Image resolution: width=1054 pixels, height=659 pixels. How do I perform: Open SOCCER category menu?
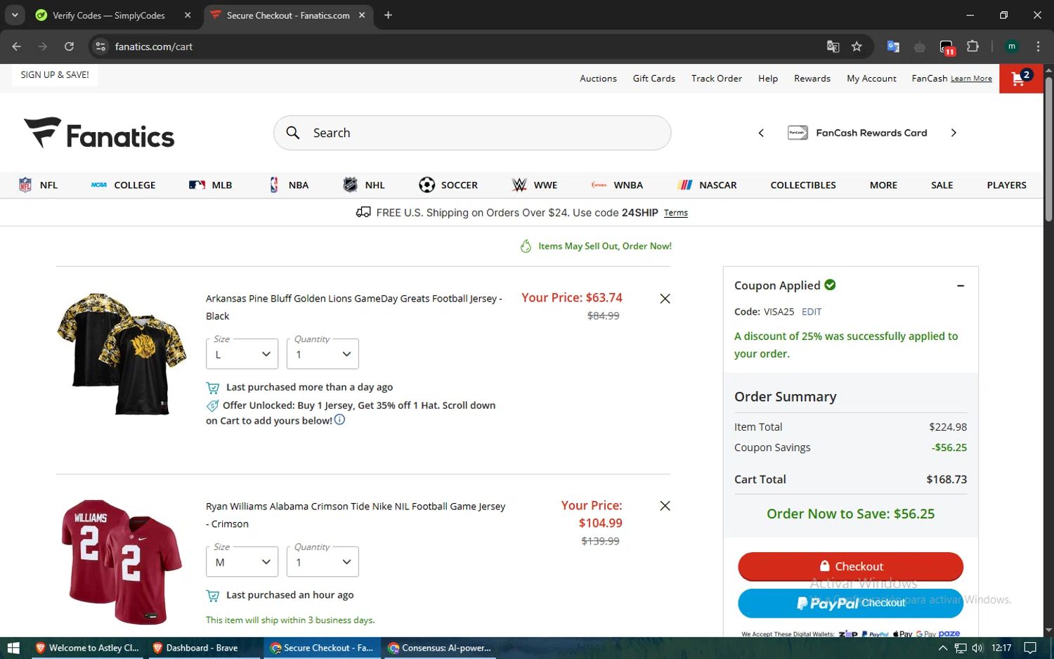click(x=448, y=185)
